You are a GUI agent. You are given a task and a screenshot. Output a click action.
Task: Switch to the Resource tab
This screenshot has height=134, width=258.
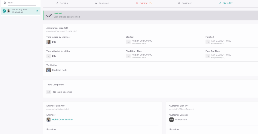[102, 3]
